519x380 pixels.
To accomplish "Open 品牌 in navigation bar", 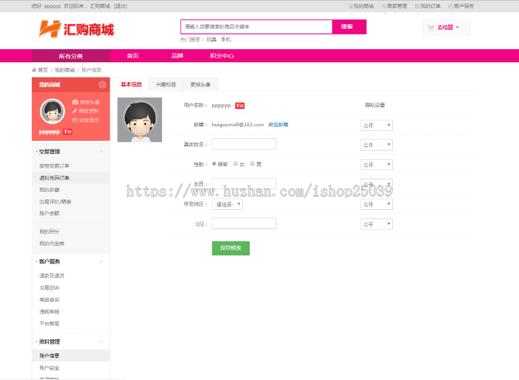I will pos(177,55).
